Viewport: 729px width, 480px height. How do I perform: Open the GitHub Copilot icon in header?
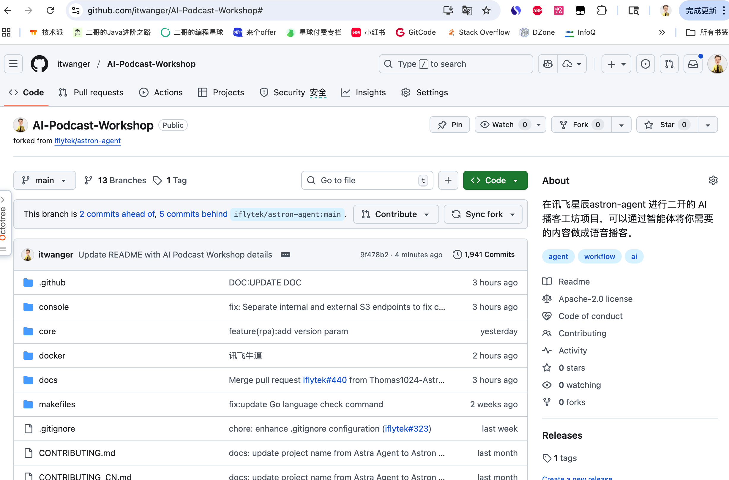pyautogui.click(x=548, y=64)
